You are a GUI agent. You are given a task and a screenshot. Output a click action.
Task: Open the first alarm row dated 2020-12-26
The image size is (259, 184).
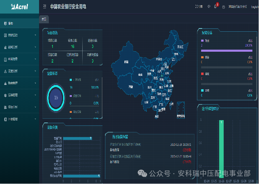pyautogui.click(x=151, y=147)
